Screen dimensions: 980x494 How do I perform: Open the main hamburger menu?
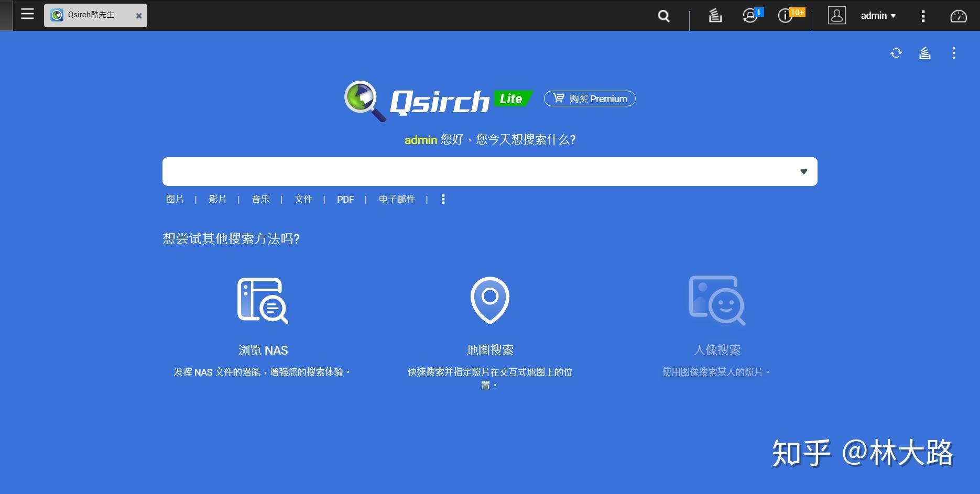tap(27, 14)
